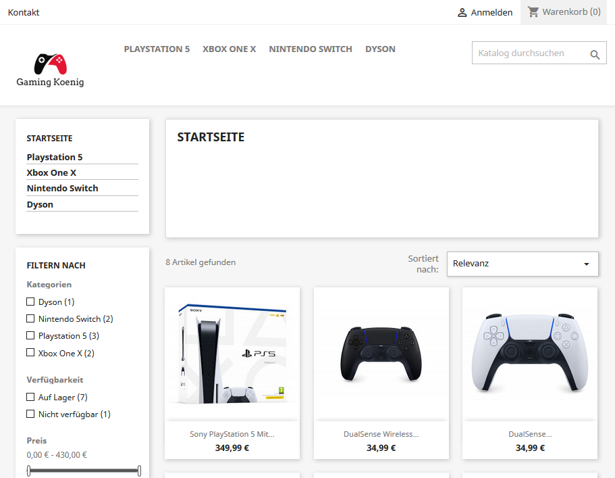Screen dimensions: 615x478
Task: Tick the Xbox One X filter
Action: (30, 353)
